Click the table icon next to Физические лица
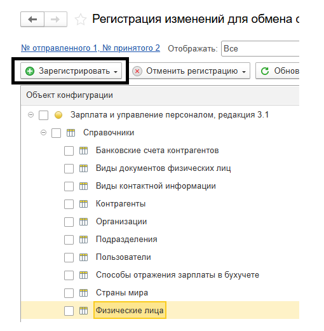 pyautogui.click(x=83, y=311)
